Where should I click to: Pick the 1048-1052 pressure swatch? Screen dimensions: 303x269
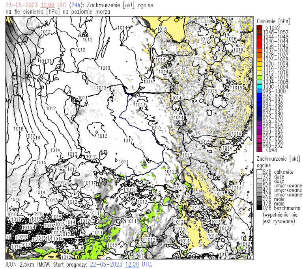coord(259,32)
